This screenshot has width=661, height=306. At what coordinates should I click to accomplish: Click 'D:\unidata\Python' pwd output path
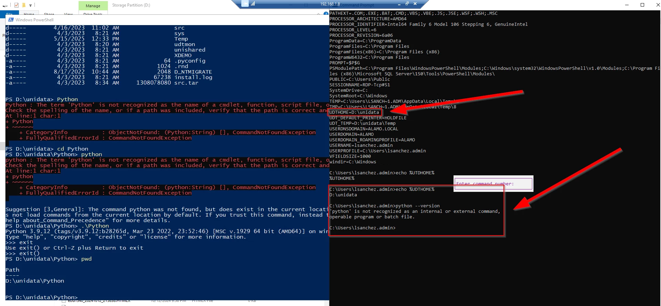point(35,281)
